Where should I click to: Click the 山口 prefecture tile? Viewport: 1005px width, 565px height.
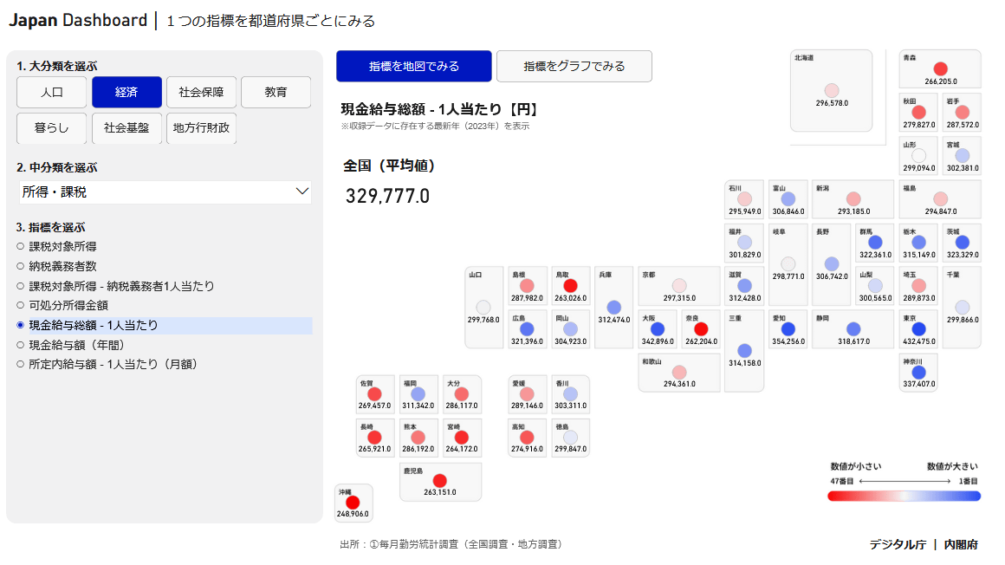click(483, 307)
